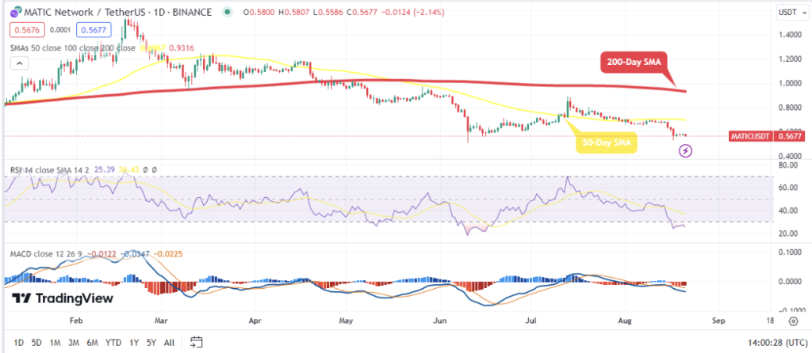The width and height of the screenshot is (812, 353).
Task: Open the USDT currency dropdown
Action: tap(791, 13)
